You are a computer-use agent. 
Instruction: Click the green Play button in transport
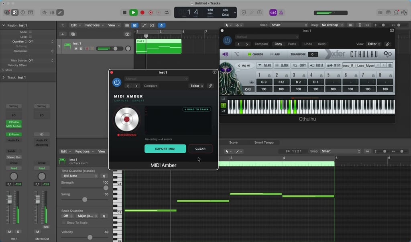pyautogui.click(x=133, y=12)
